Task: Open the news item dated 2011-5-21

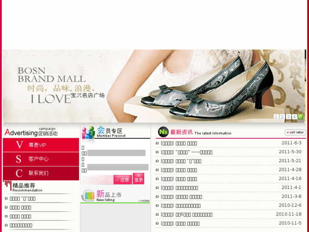Action: coord(181,161)
